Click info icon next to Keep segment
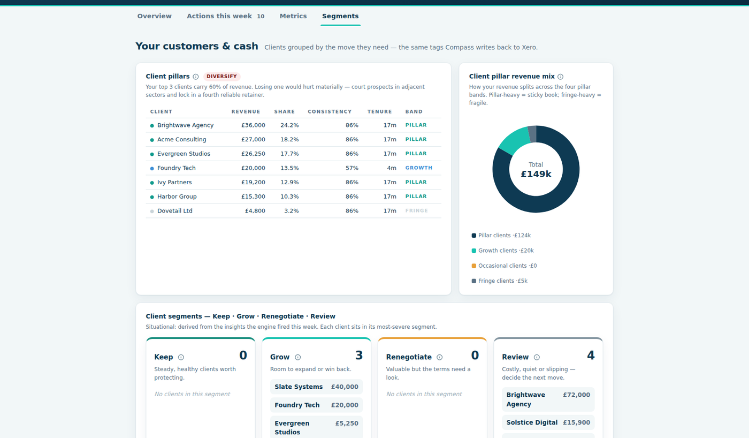 [x=181, y=357]
